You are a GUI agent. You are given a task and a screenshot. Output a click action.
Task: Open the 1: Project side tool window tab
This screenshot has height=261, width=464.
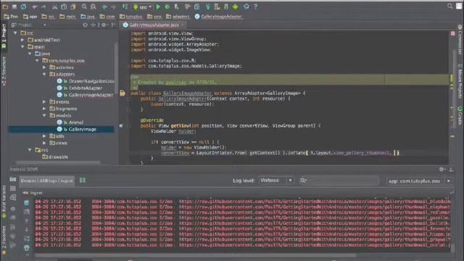point(4,36)
